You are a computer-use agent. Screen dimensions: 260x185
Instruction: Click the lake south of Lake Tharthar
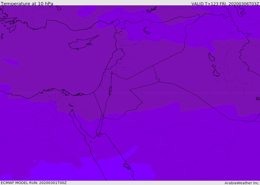(x=216, y=73)
